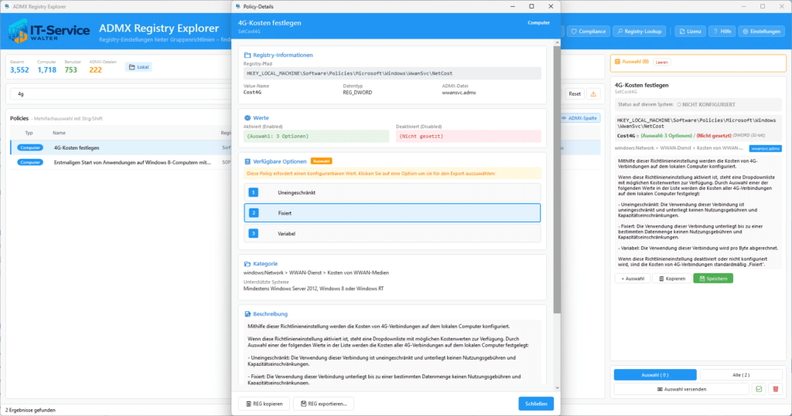Screen dimensions: 792x416
Task: Close the dialog with Schließen button
Action: (536, 404)
